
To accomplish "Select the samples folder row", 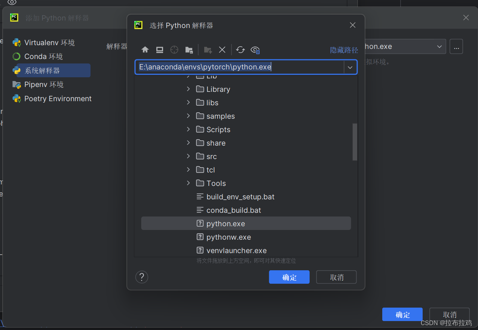I will 246,116.
